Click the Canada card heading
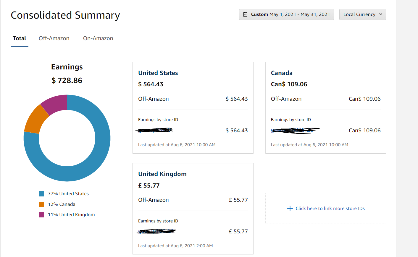This screenshot has width=418, height=257. click(x=282, y=73)
